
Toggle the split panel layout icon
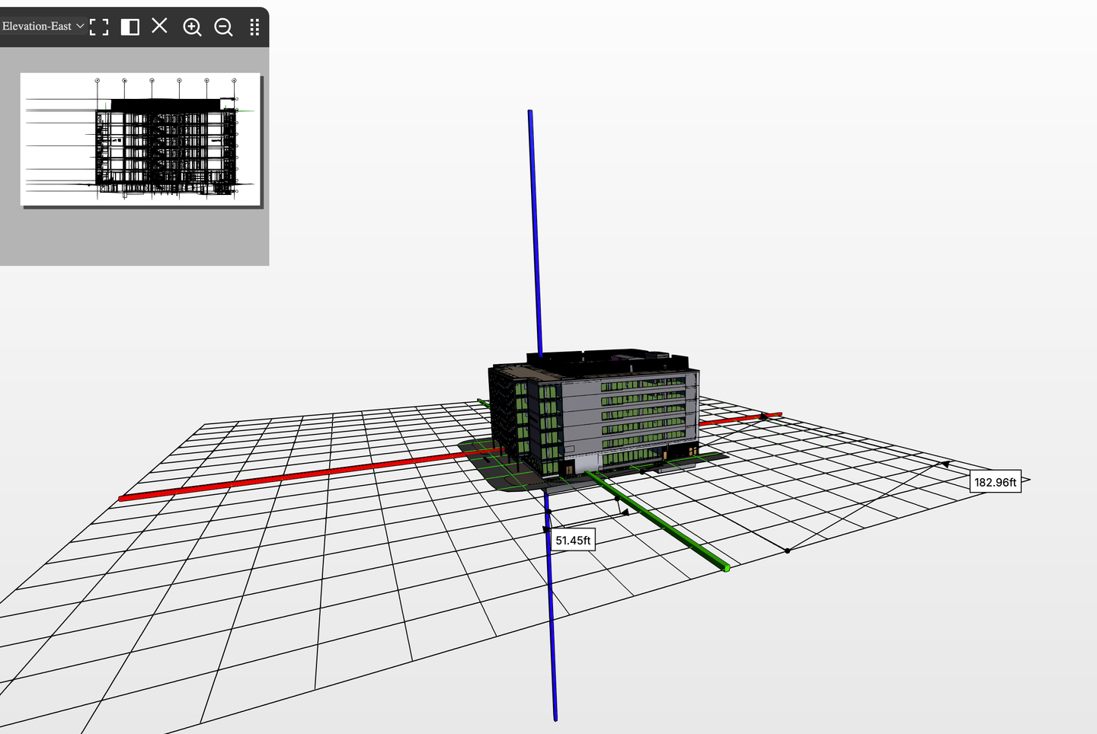tap(130, 27)
